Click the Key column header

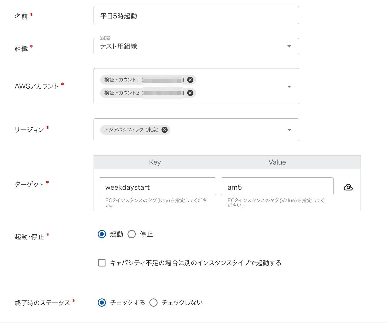[x=155, y=162]
